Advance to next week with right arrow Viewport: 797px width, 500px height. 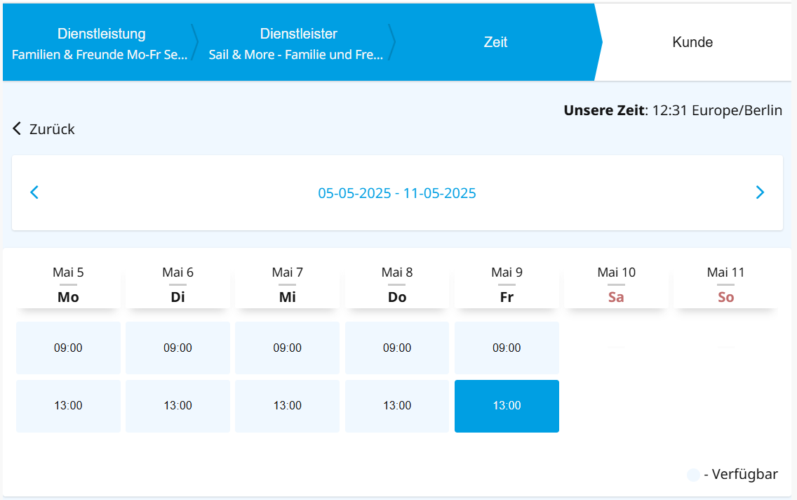pos(760,192)
